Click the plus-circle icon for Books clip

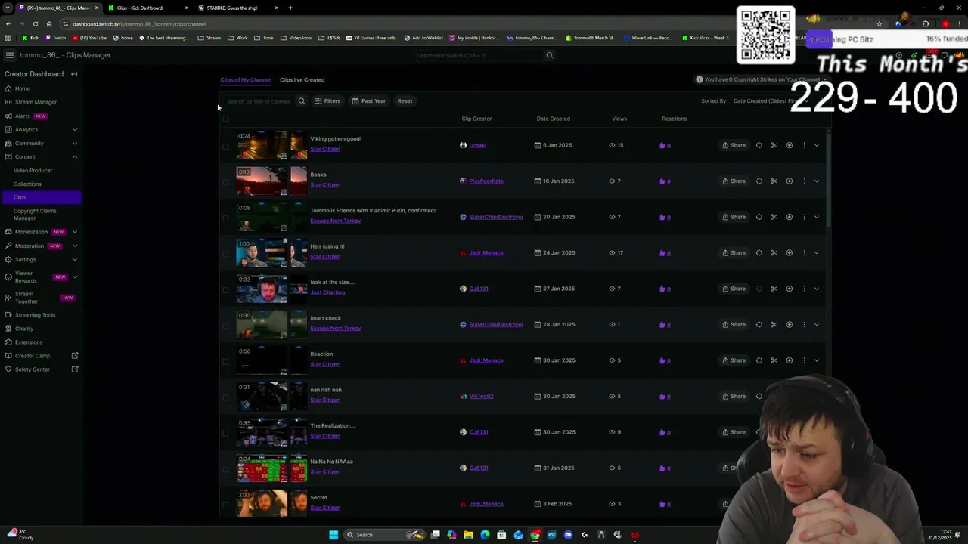(789, 181)
